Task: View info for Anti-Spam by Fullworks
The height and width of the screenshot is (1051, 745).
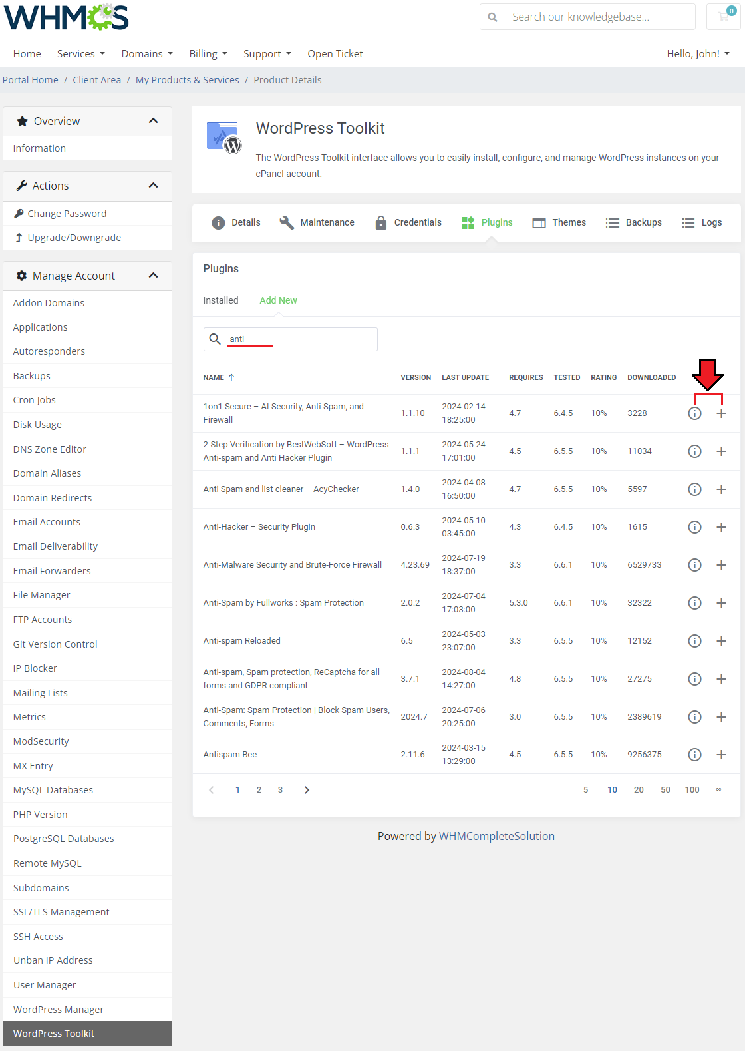Action: click(694, 603)
